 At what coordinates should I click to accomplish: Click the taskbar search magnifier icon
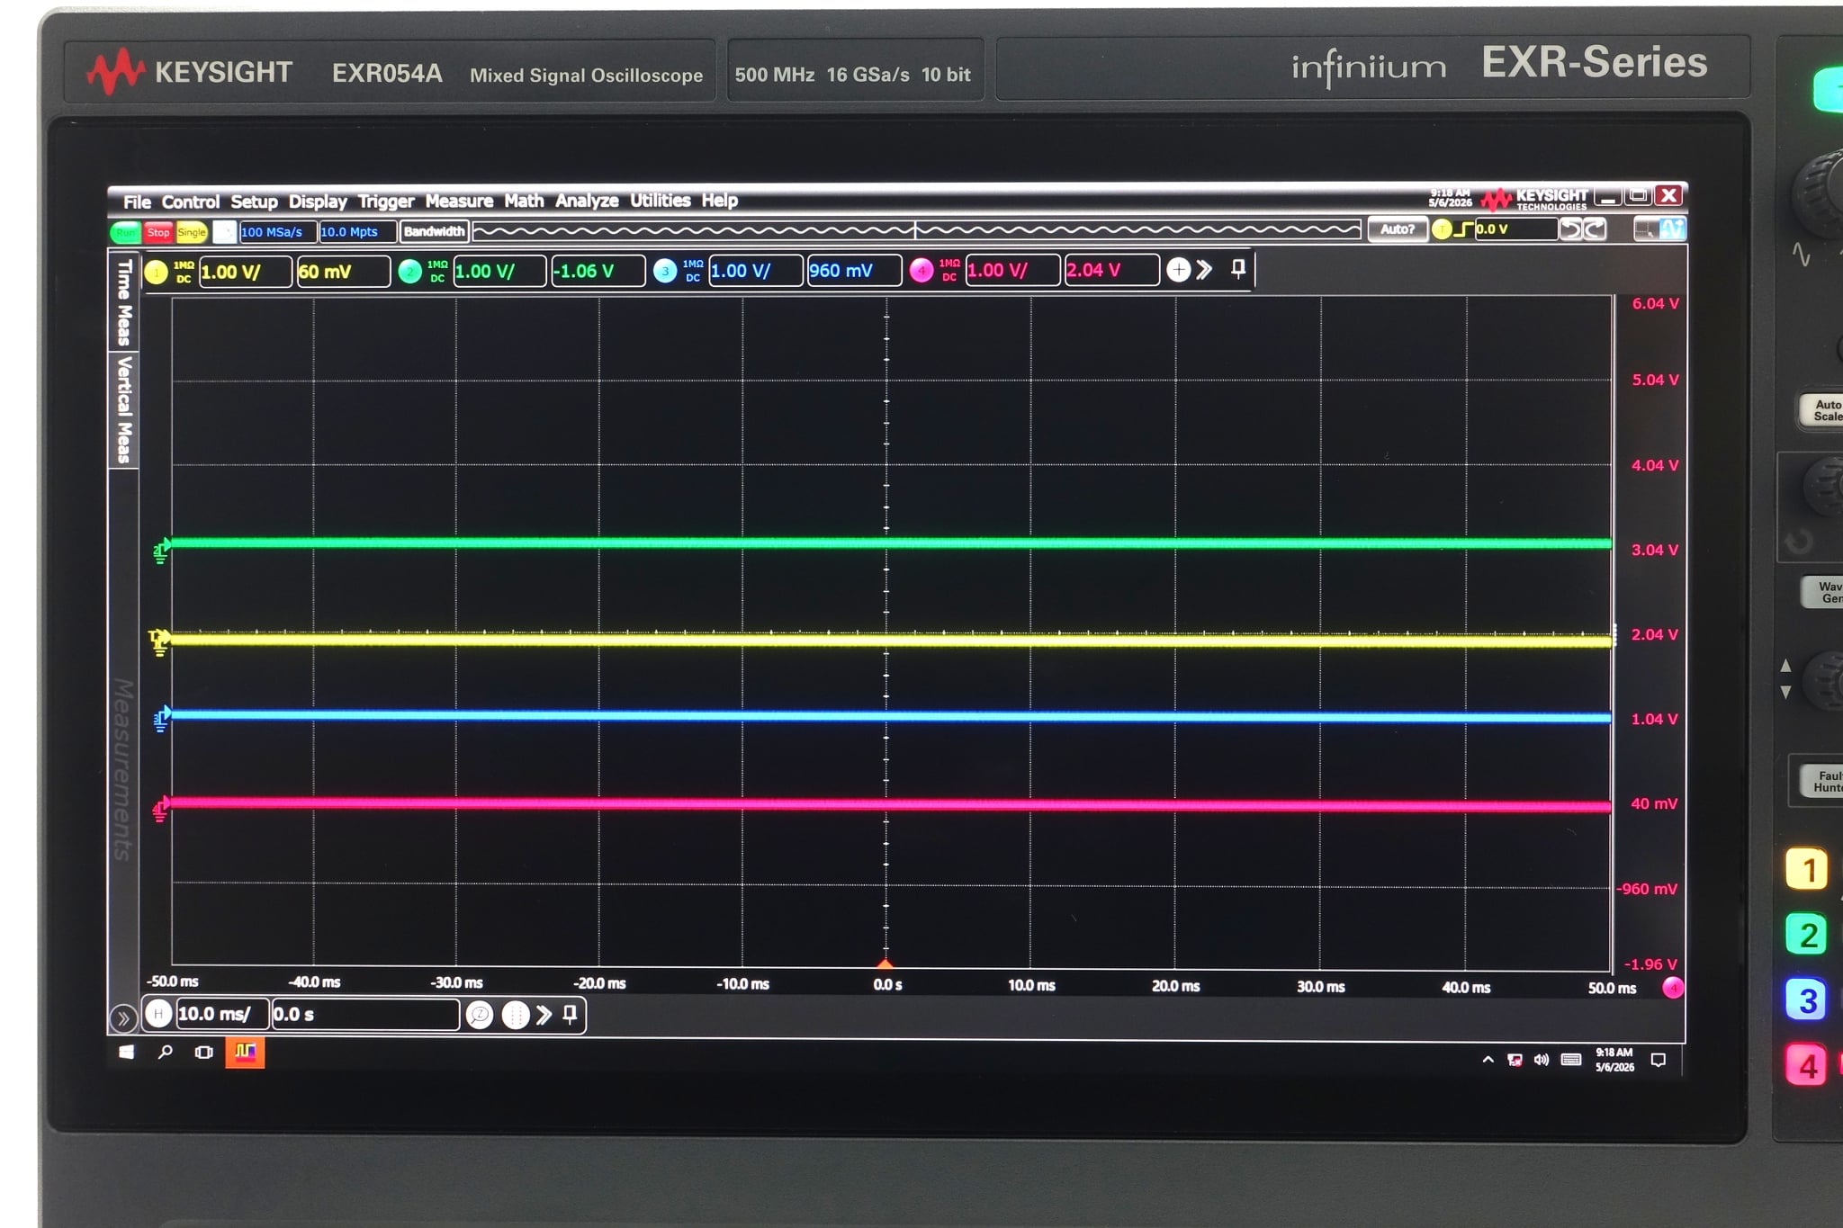[165, 1052]
